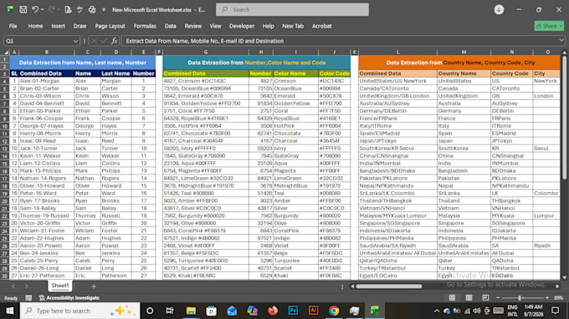Click the Accessibility: Investigate status item
The width and height of the screenshot is (569, 319).
click(69, 298)
